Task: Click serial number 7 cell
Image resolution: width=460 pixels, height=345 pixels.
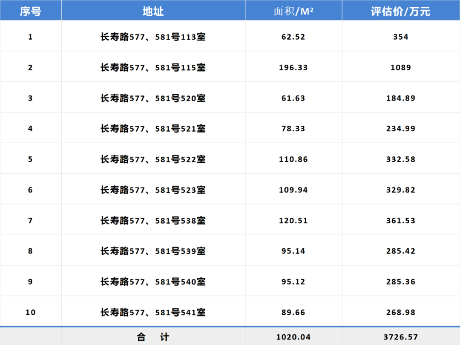Action: coord(30,220)
